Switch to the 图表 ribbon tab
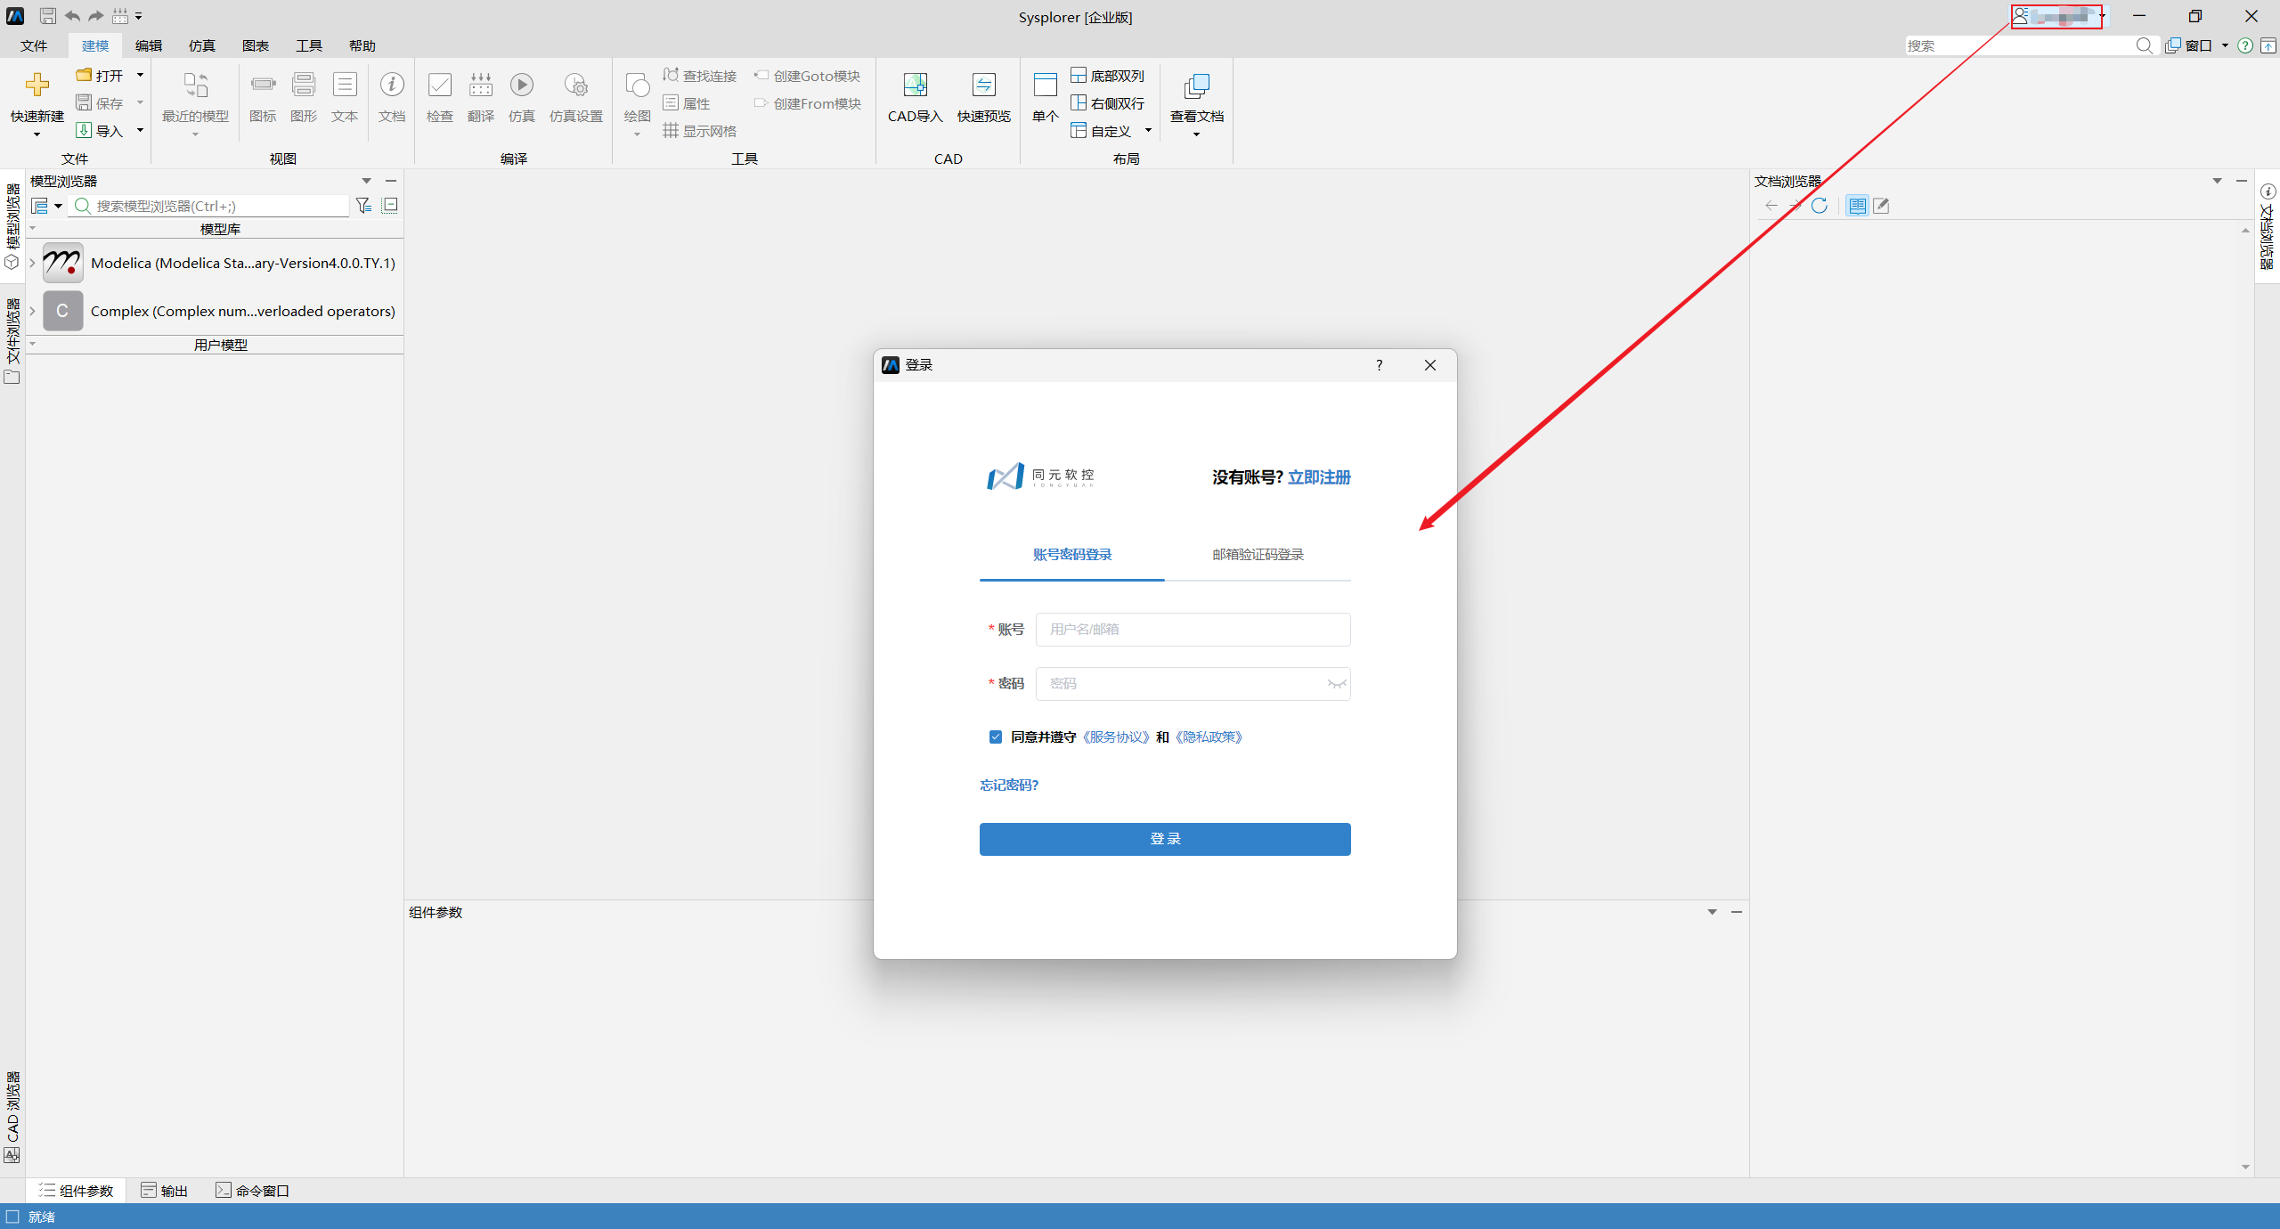The height and width of the screenshot is (1229, 2280). [256, 45]
